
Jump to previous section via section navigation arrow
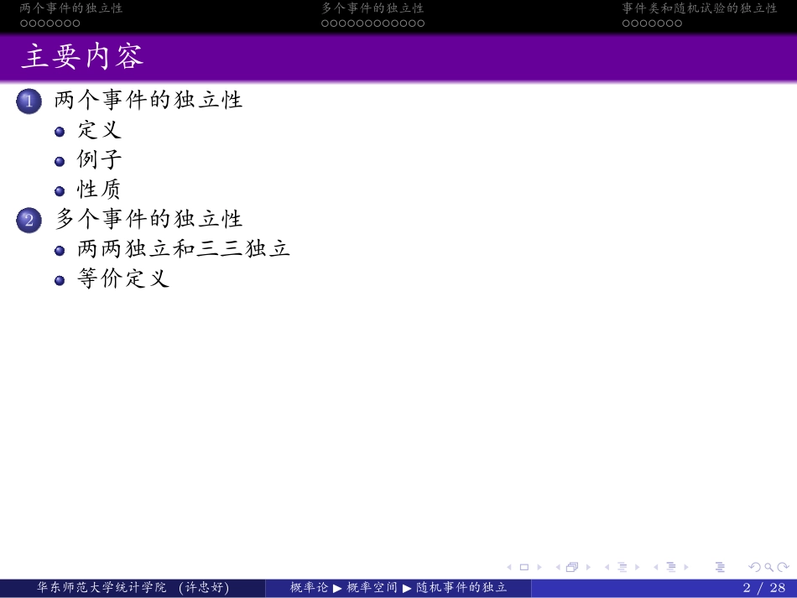click(606, 566)
